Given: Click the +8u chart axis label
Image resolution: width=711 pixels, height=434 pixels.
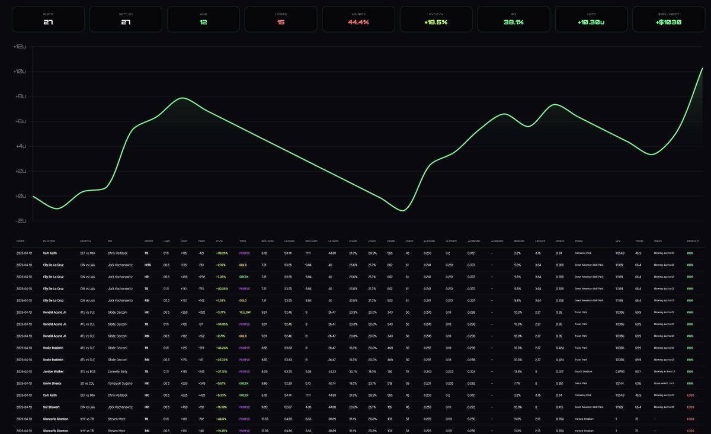Looking at the screenshot, I should point(21,97).
